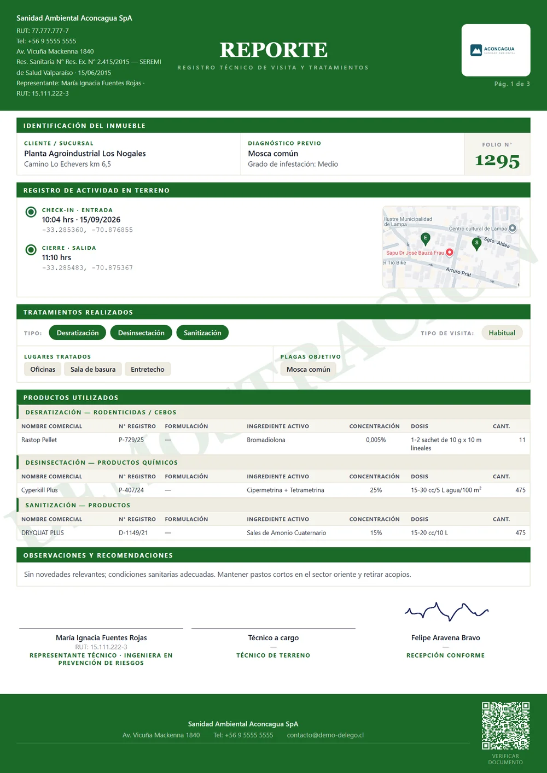Click client name Planta Agroindustrial Los Nogales
The image size is (547, 773).
tap(85, 154)
